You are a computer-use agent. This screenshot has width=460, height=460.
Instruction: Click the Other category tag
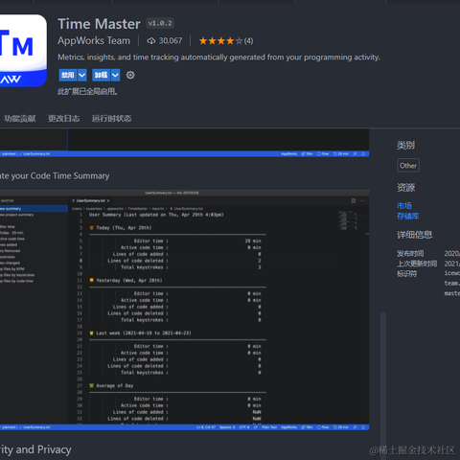[x=408, y=166]
